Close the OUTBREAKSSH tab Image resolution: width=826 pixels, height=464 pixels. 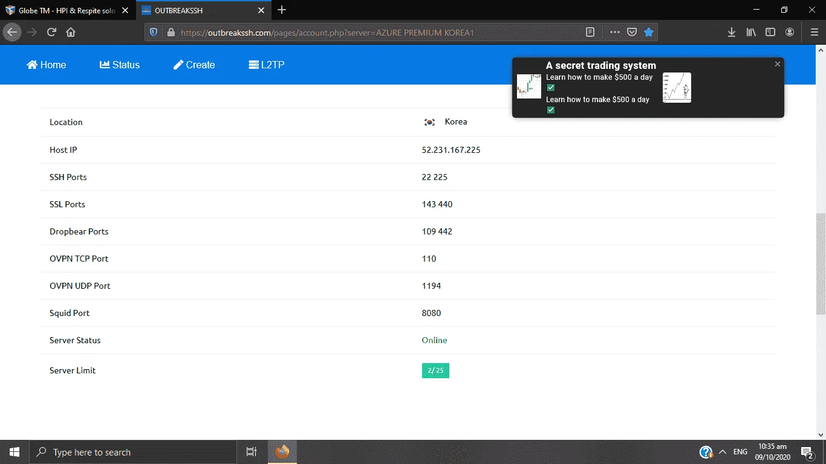261,10
